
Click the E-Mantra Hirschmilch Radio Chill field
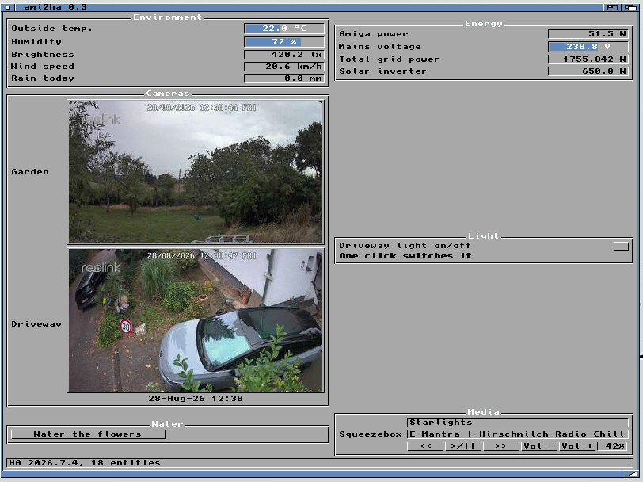click(518, 434)
